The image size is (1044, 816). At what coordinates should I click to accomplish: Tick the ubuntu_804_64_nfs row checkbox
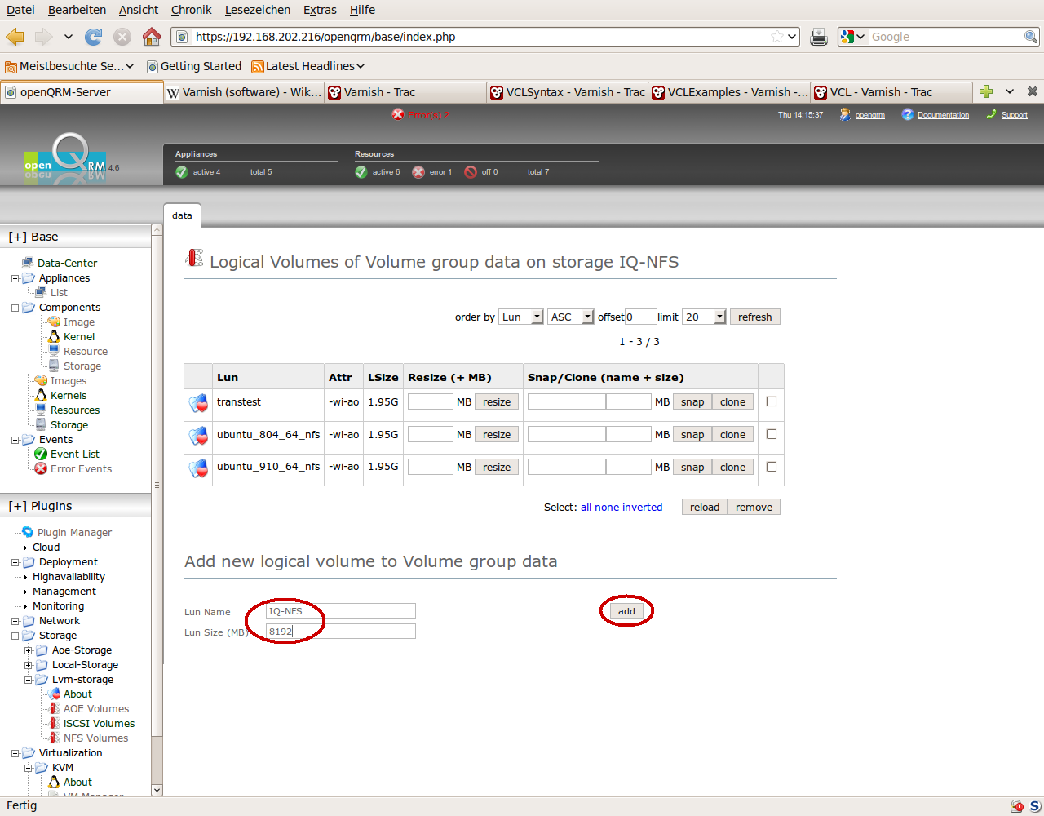(x=771, y=434)
